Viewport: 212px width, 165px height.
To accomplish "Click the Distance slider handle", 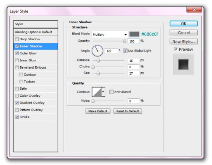I will click(98, 61).
